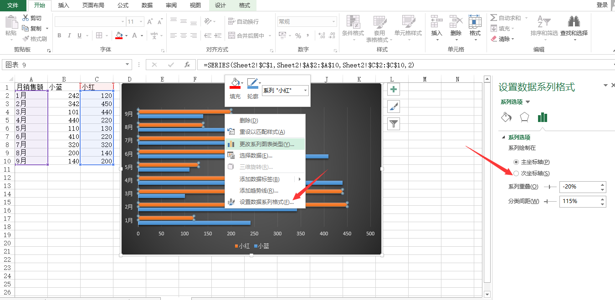Viewport: 615px width, 300px height.
Task: Open the File (文件) tab
Action: 13,5
